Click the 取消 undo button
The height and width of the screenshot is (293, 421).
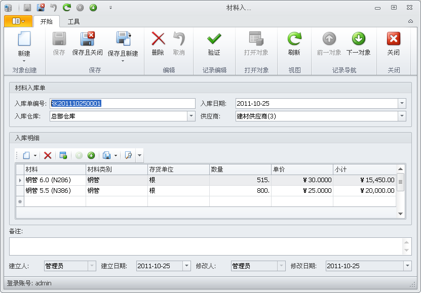179,44
